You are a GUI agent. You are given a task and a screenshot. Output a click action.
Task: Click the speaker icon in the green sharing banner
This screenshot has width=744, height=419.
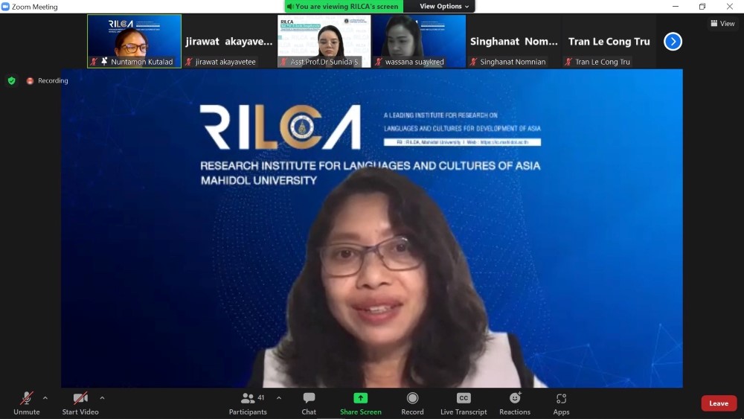coord(290,7)
